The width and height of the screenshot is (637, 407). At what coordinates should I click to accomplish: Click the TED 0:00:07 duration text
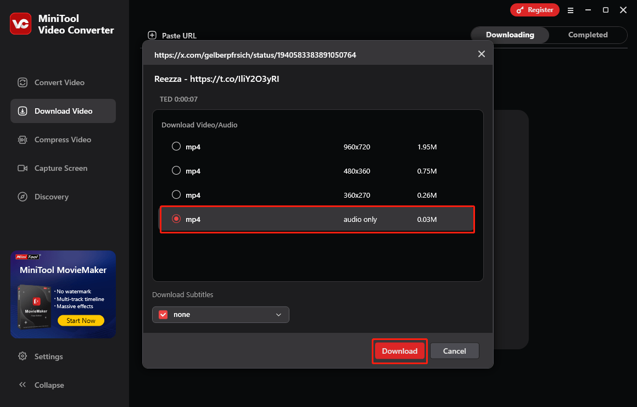coord(178,99)
